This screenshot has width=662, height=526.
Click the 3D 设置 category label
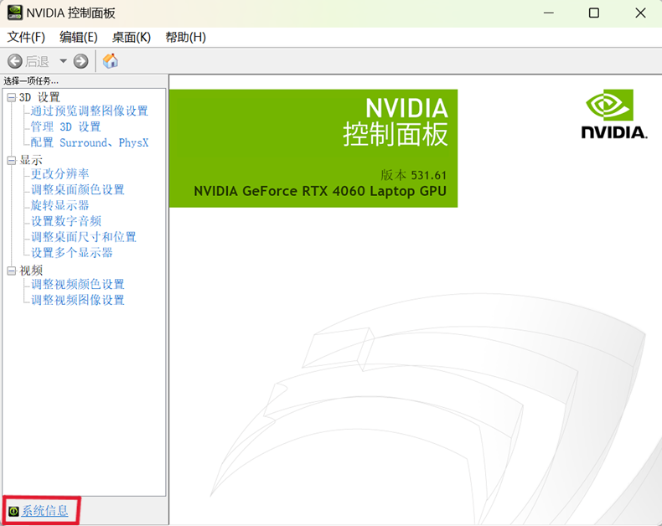pos(39,97)
